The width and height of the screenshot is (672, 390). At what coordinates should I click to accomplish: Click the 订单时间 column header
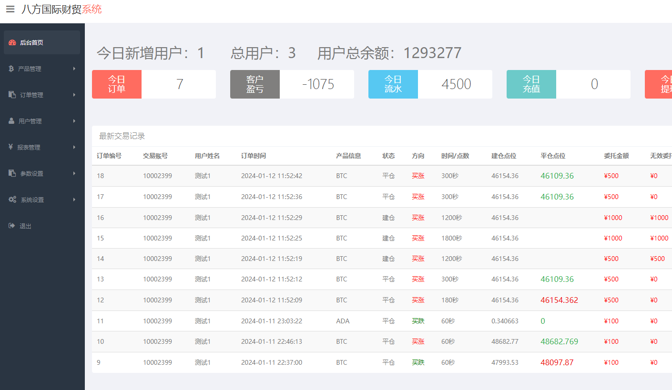click(x=254, y=156)
